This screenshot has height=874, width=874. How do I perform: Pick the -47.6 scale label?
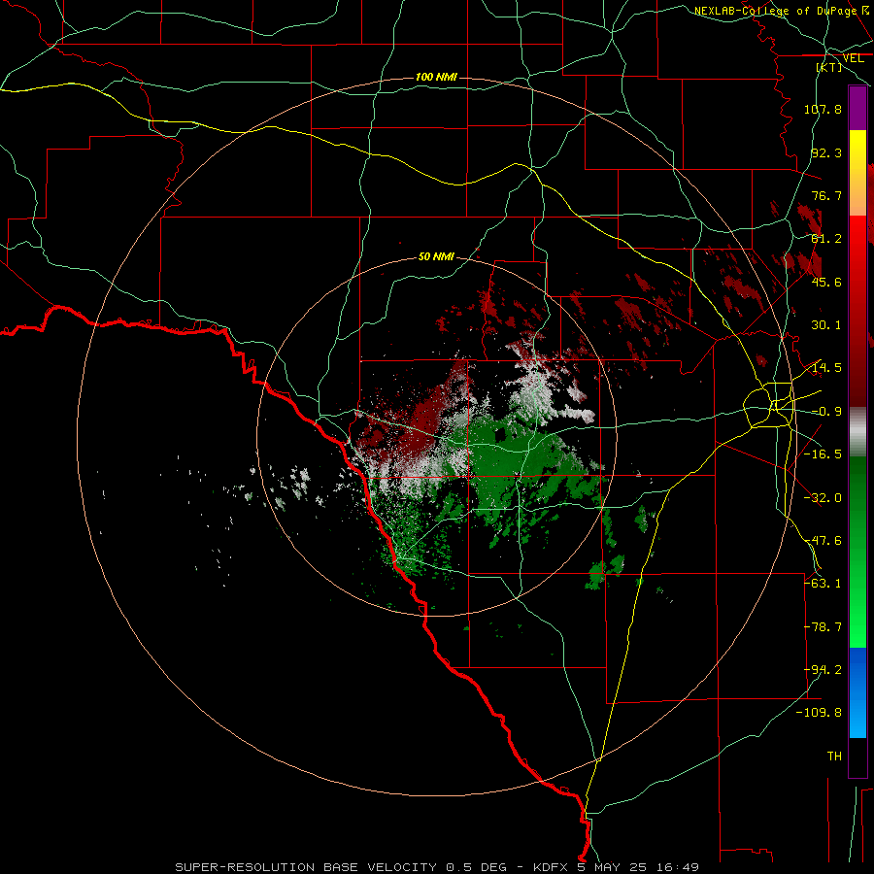click(x=823, y=541)
